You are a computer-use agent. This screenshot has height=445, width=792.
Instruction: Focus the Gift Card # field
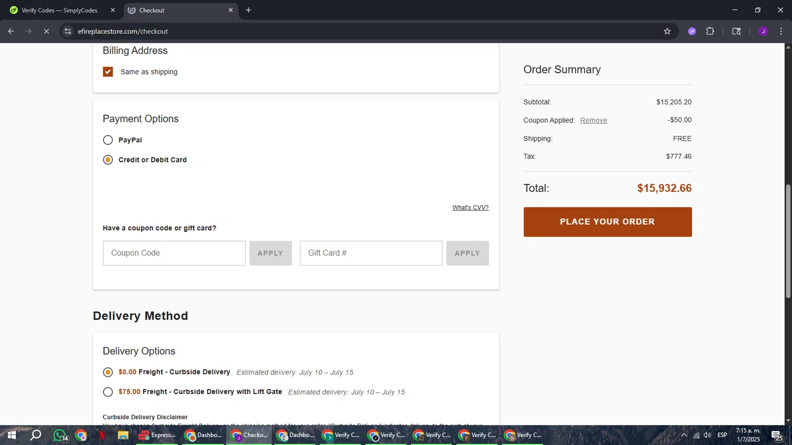point(371,253)
